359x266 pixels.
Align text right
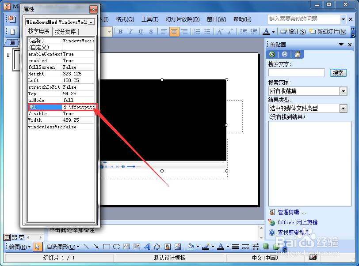pyautogui.click(x=184, y=32)
